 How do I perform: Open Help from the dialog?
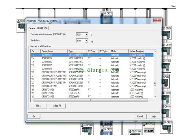coord(154,116)
